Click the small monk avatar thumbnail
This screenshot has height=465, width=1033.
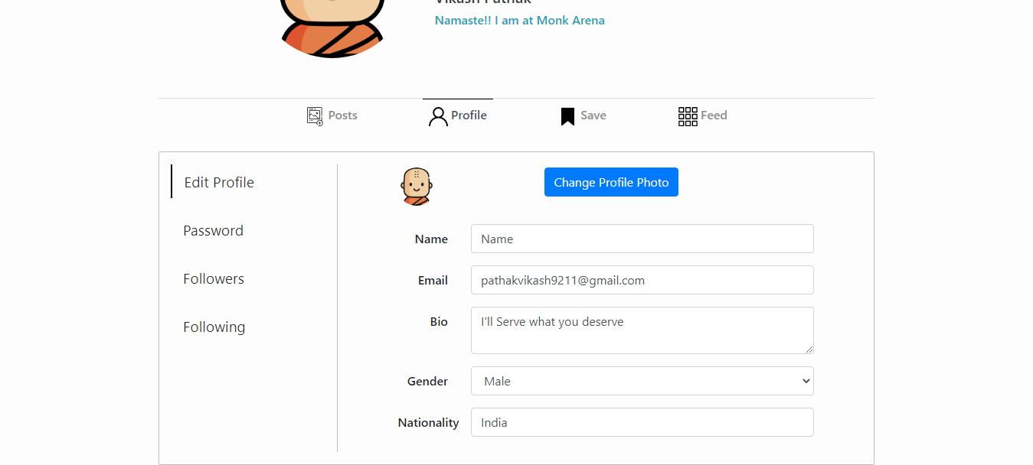coord(417,187)
